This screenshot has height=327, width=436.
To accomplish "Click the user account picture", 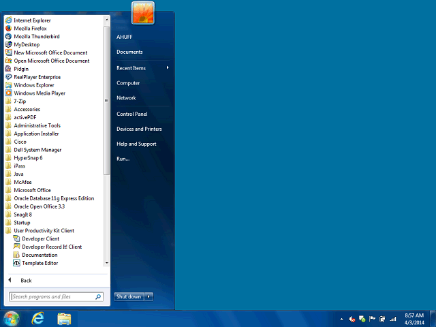I will [x=143, y=13].
